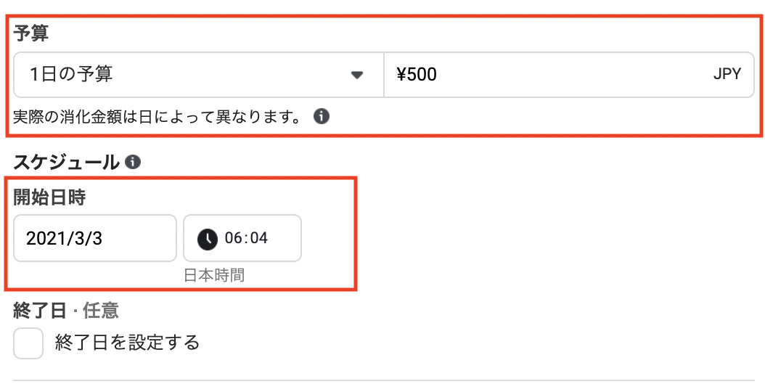Click the 終了日を設定する label text
765x392 pixels.
pyautogui.click(x=127, y=343)
